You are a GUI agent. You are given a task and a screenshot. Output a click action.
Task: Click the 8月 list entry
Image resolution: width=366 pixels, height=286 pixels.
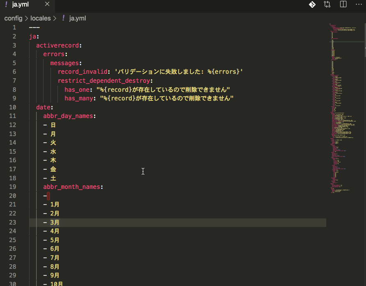coord(55,267)
